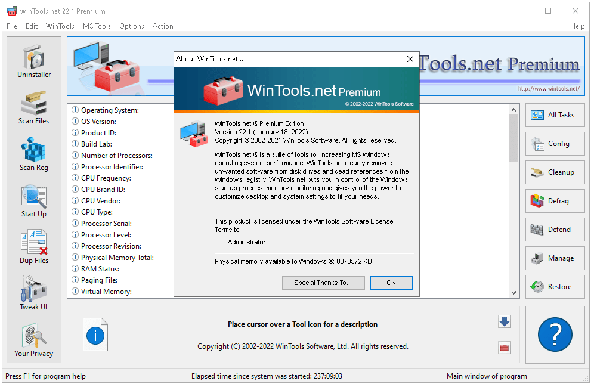Image resolution: width=591 pixels, height=384 pixels.
Task: Open the Help menu
Action: 577,26
